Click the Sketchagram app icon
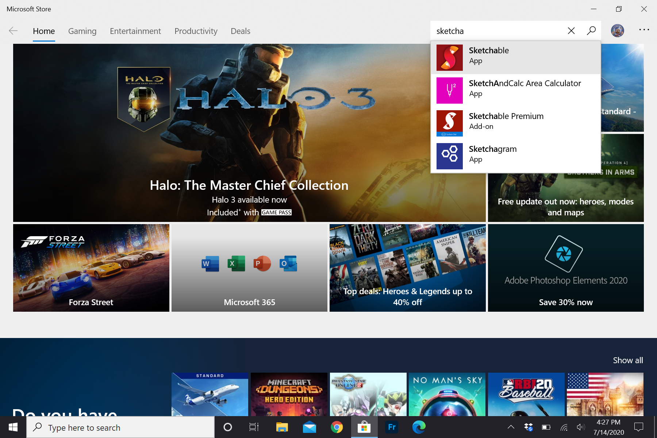This screenshot has width=657, height=438. click(x=450, y=156)
